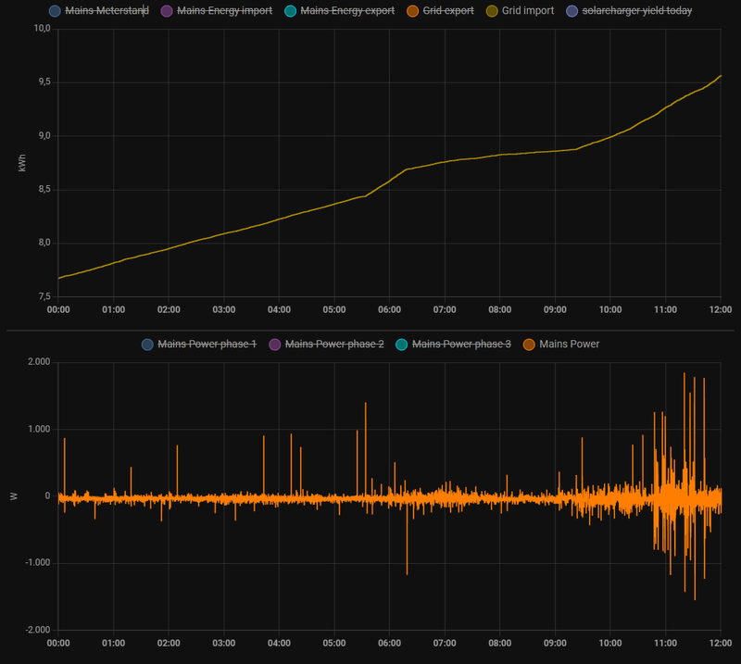Viewport: 741px width, 664px height.
Task: Toggle Mains Power phase 3 legend label
Action: 461,345
